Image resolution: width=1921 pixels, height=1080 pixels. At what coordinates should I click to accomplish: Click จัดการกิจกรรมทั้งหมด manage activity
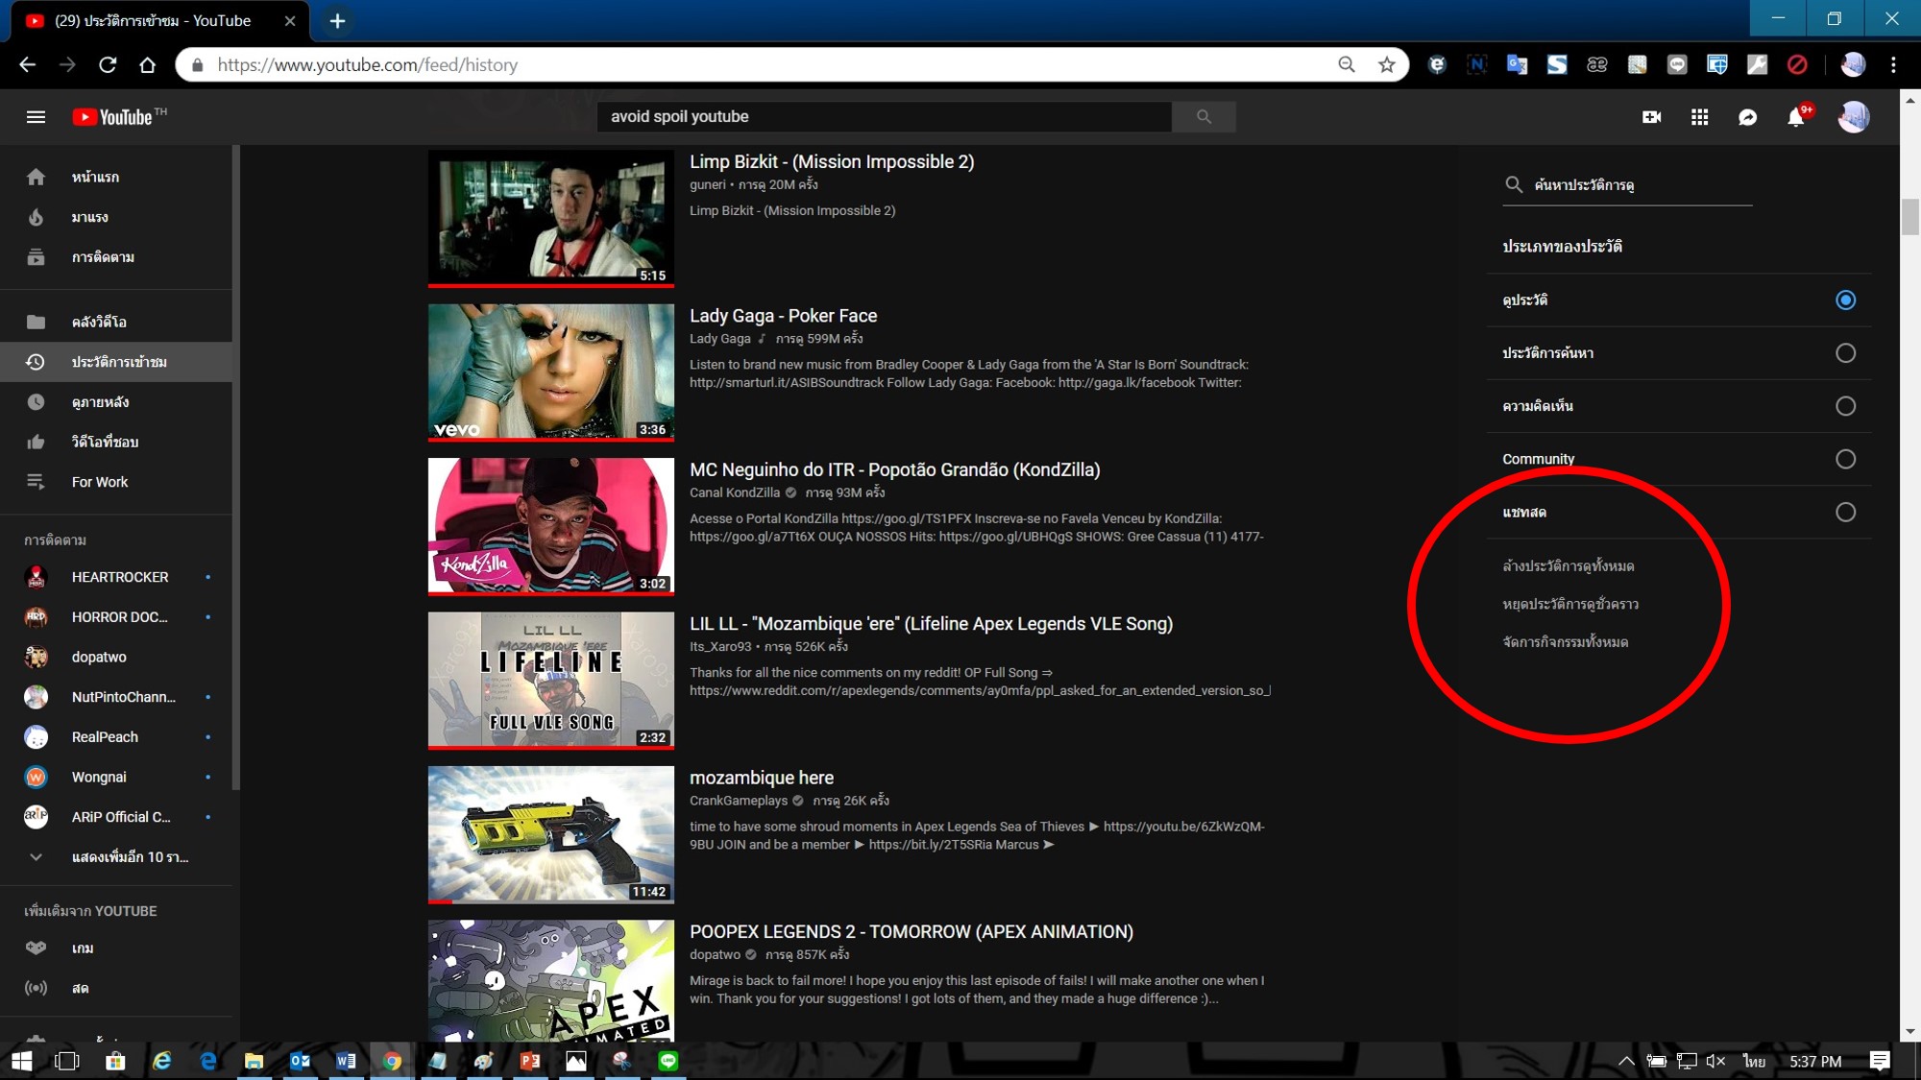coord(1566,642)
